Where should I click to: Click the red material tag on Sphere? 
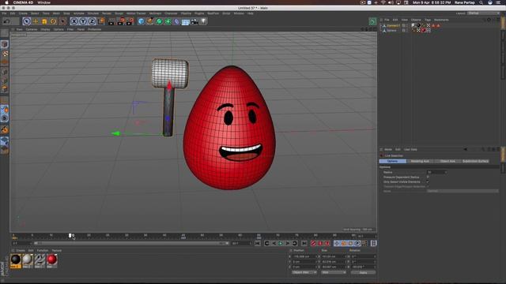tap(424, 30)
